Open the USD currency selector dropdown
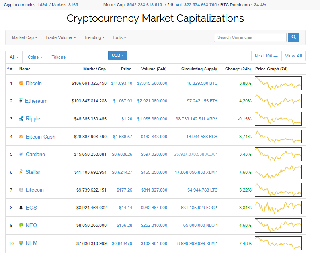 (117, 55)
